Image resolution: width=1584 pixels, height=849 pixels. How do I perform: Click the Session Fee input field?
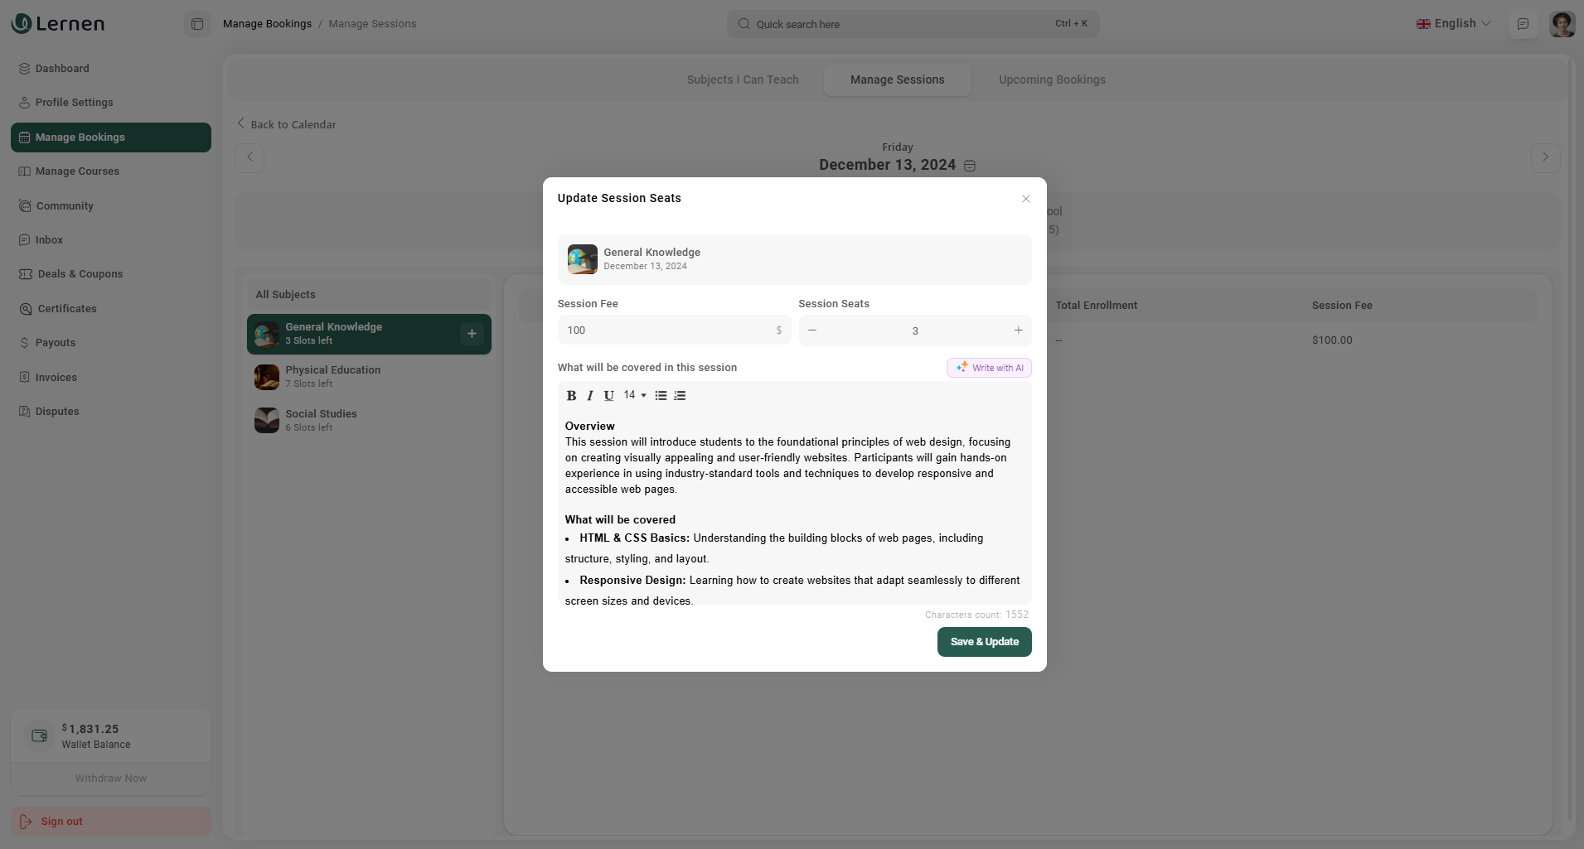pyautogui.click(x=668, y=330)
